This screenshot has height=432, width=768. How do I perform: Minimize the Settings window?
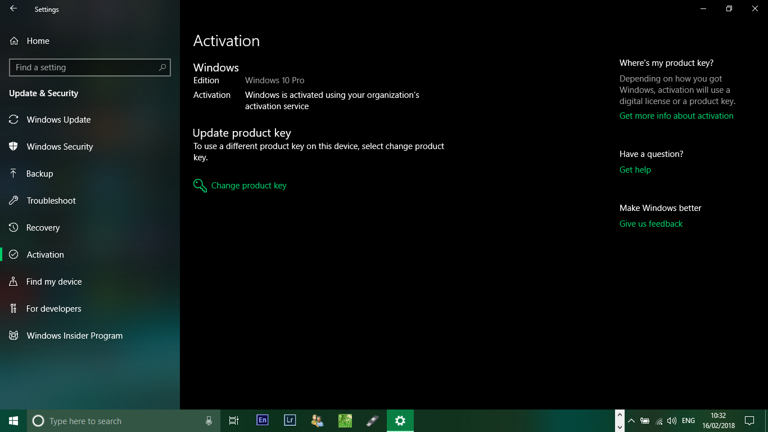703,9
